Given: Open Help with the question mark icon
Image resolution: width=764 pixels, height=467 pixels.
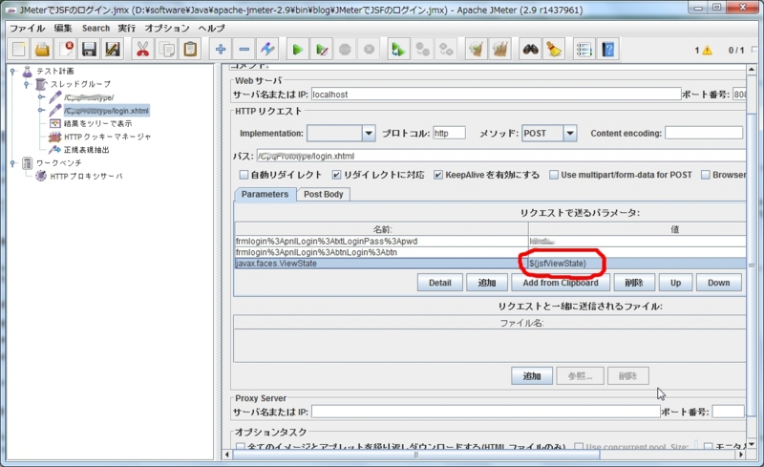Looking at the screenshot, I should (x=607, y=50).
